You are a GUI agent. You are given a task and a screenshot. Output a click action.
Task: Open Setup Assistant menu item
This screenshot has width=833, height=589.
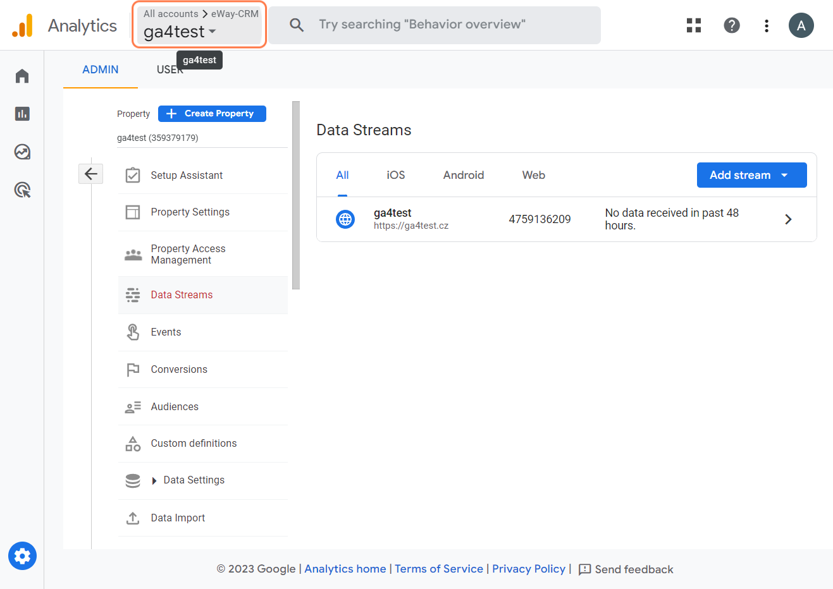click(x=203, y=175)
